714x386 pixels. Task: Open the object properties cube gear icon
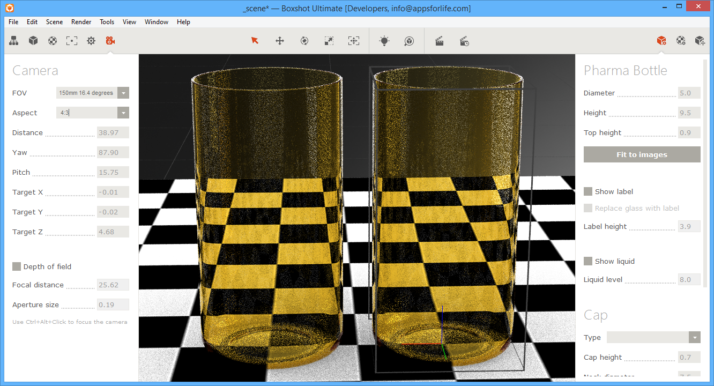coord(661,41)
